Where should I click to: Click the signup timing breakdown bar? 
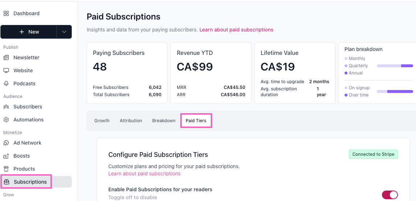[x=395, y=91]
